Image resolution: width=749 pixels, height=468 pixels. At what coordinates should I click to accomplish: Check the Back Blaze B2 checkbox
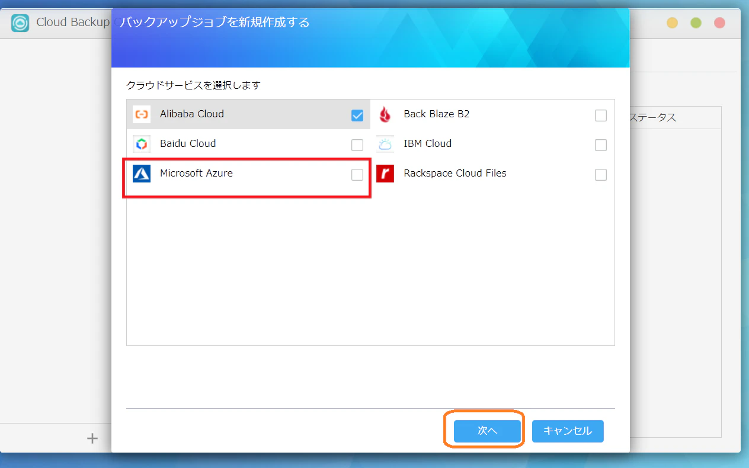click(601, 116)
